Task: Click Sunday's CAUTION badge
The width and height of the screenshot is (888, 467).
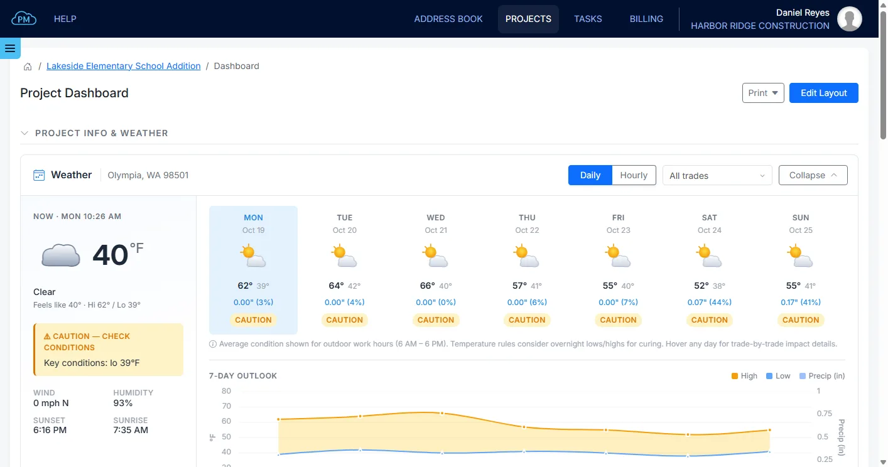Action: (801, 320)
